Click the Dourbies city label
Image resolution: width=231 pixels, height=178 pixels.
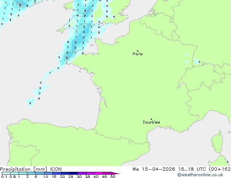[151, 122]
